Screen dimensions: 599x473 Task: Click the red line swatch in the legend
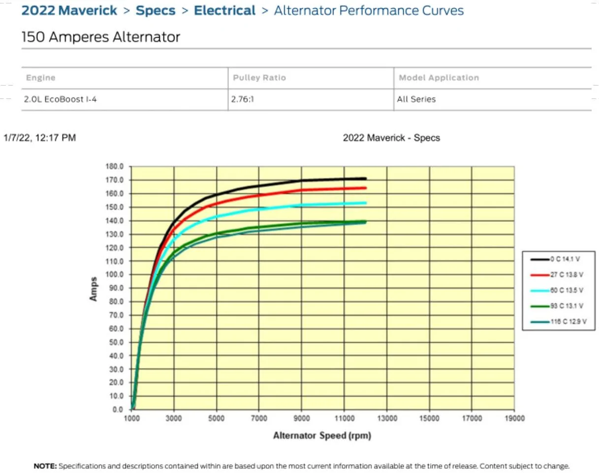[539, 275]
